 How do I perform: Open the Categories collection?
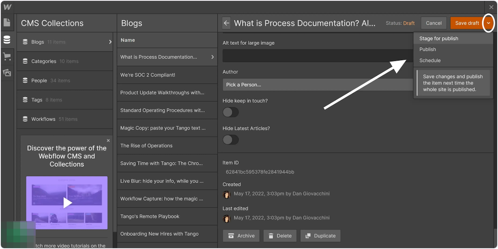pyautogui.click(x=65, y=61)
